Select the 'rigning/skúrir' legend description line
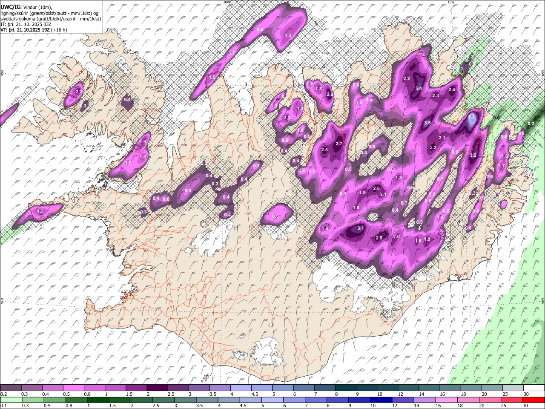Image resolution: width=545 pixels, height=409 pixels. (50, 13)
